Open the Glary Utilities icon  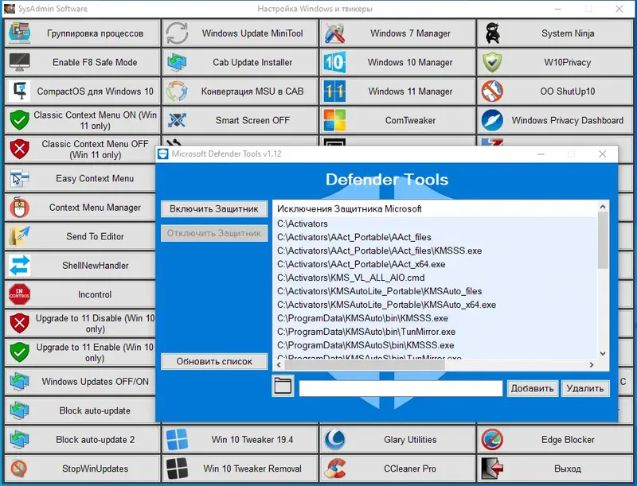(x=334, y=440)
